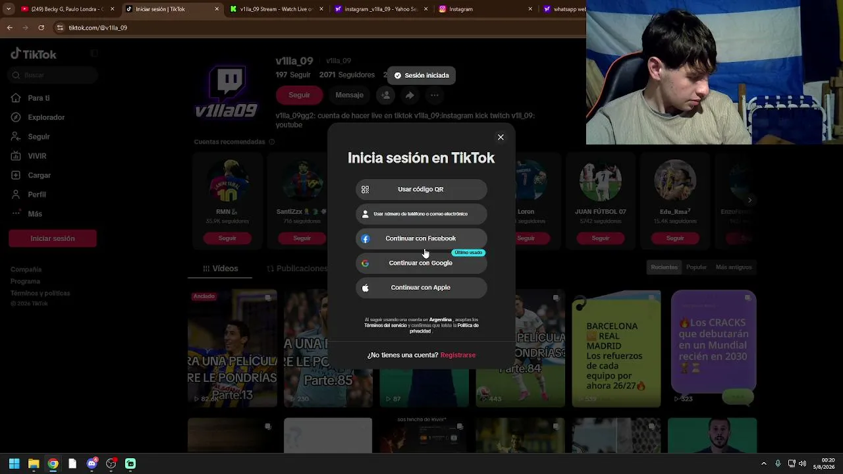Click v1lla_09 profile avatar

tap(227, 92)
